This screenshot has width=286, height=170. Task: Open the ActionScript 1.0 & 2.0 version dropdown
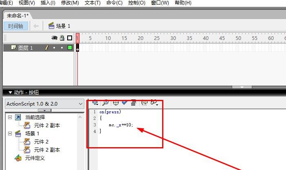point(44,104)
